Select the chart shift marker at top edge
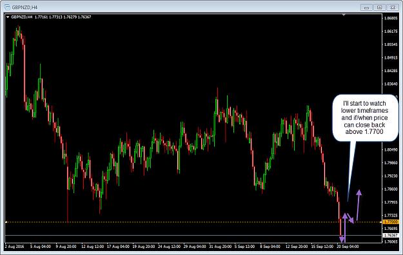The image size is (403, 255). point(344,15)
